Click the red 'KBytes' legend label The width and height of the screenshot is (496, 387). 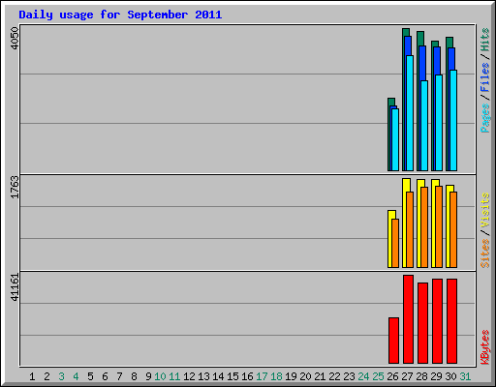[x=484, y=347]
